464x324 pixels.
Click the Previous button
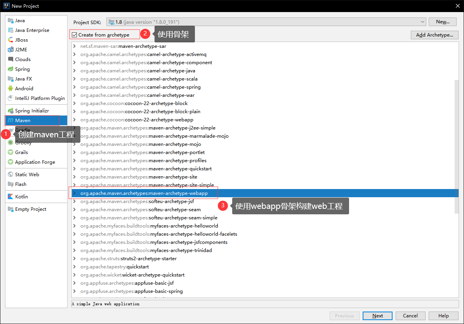click(344, 316)
